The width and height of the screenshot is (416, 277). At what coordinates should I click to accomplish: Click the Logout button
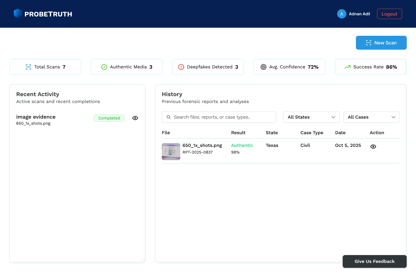click(389, 14)
